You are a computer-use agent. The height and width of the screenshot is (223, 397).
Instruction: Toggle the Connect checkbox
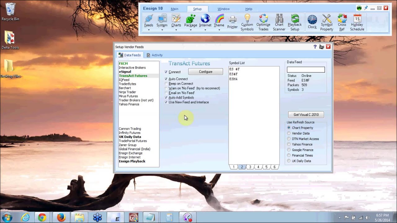166,72
